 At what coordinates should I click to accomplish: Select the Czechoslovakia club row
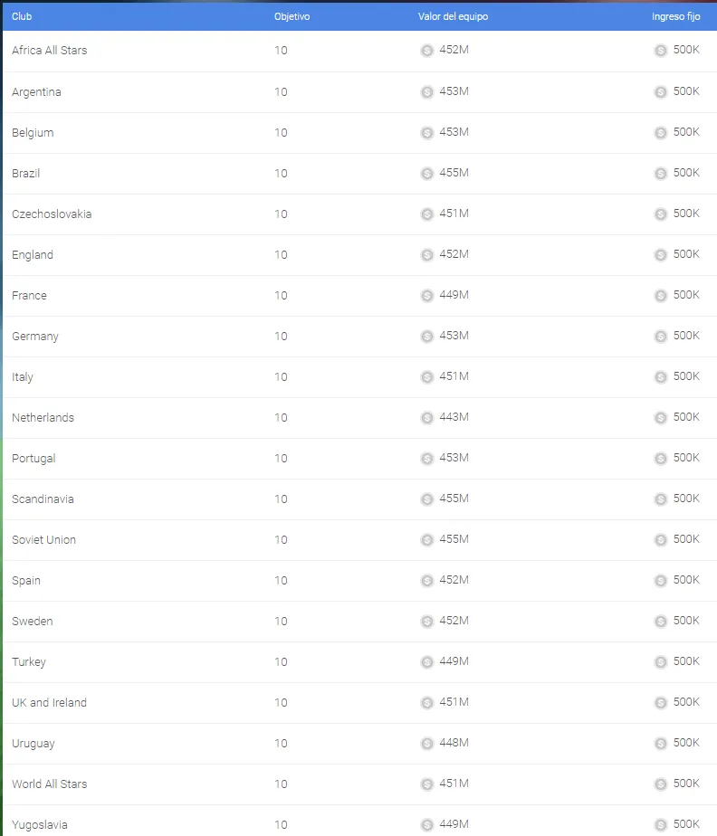pyautogui.click(x=359, y=214)
